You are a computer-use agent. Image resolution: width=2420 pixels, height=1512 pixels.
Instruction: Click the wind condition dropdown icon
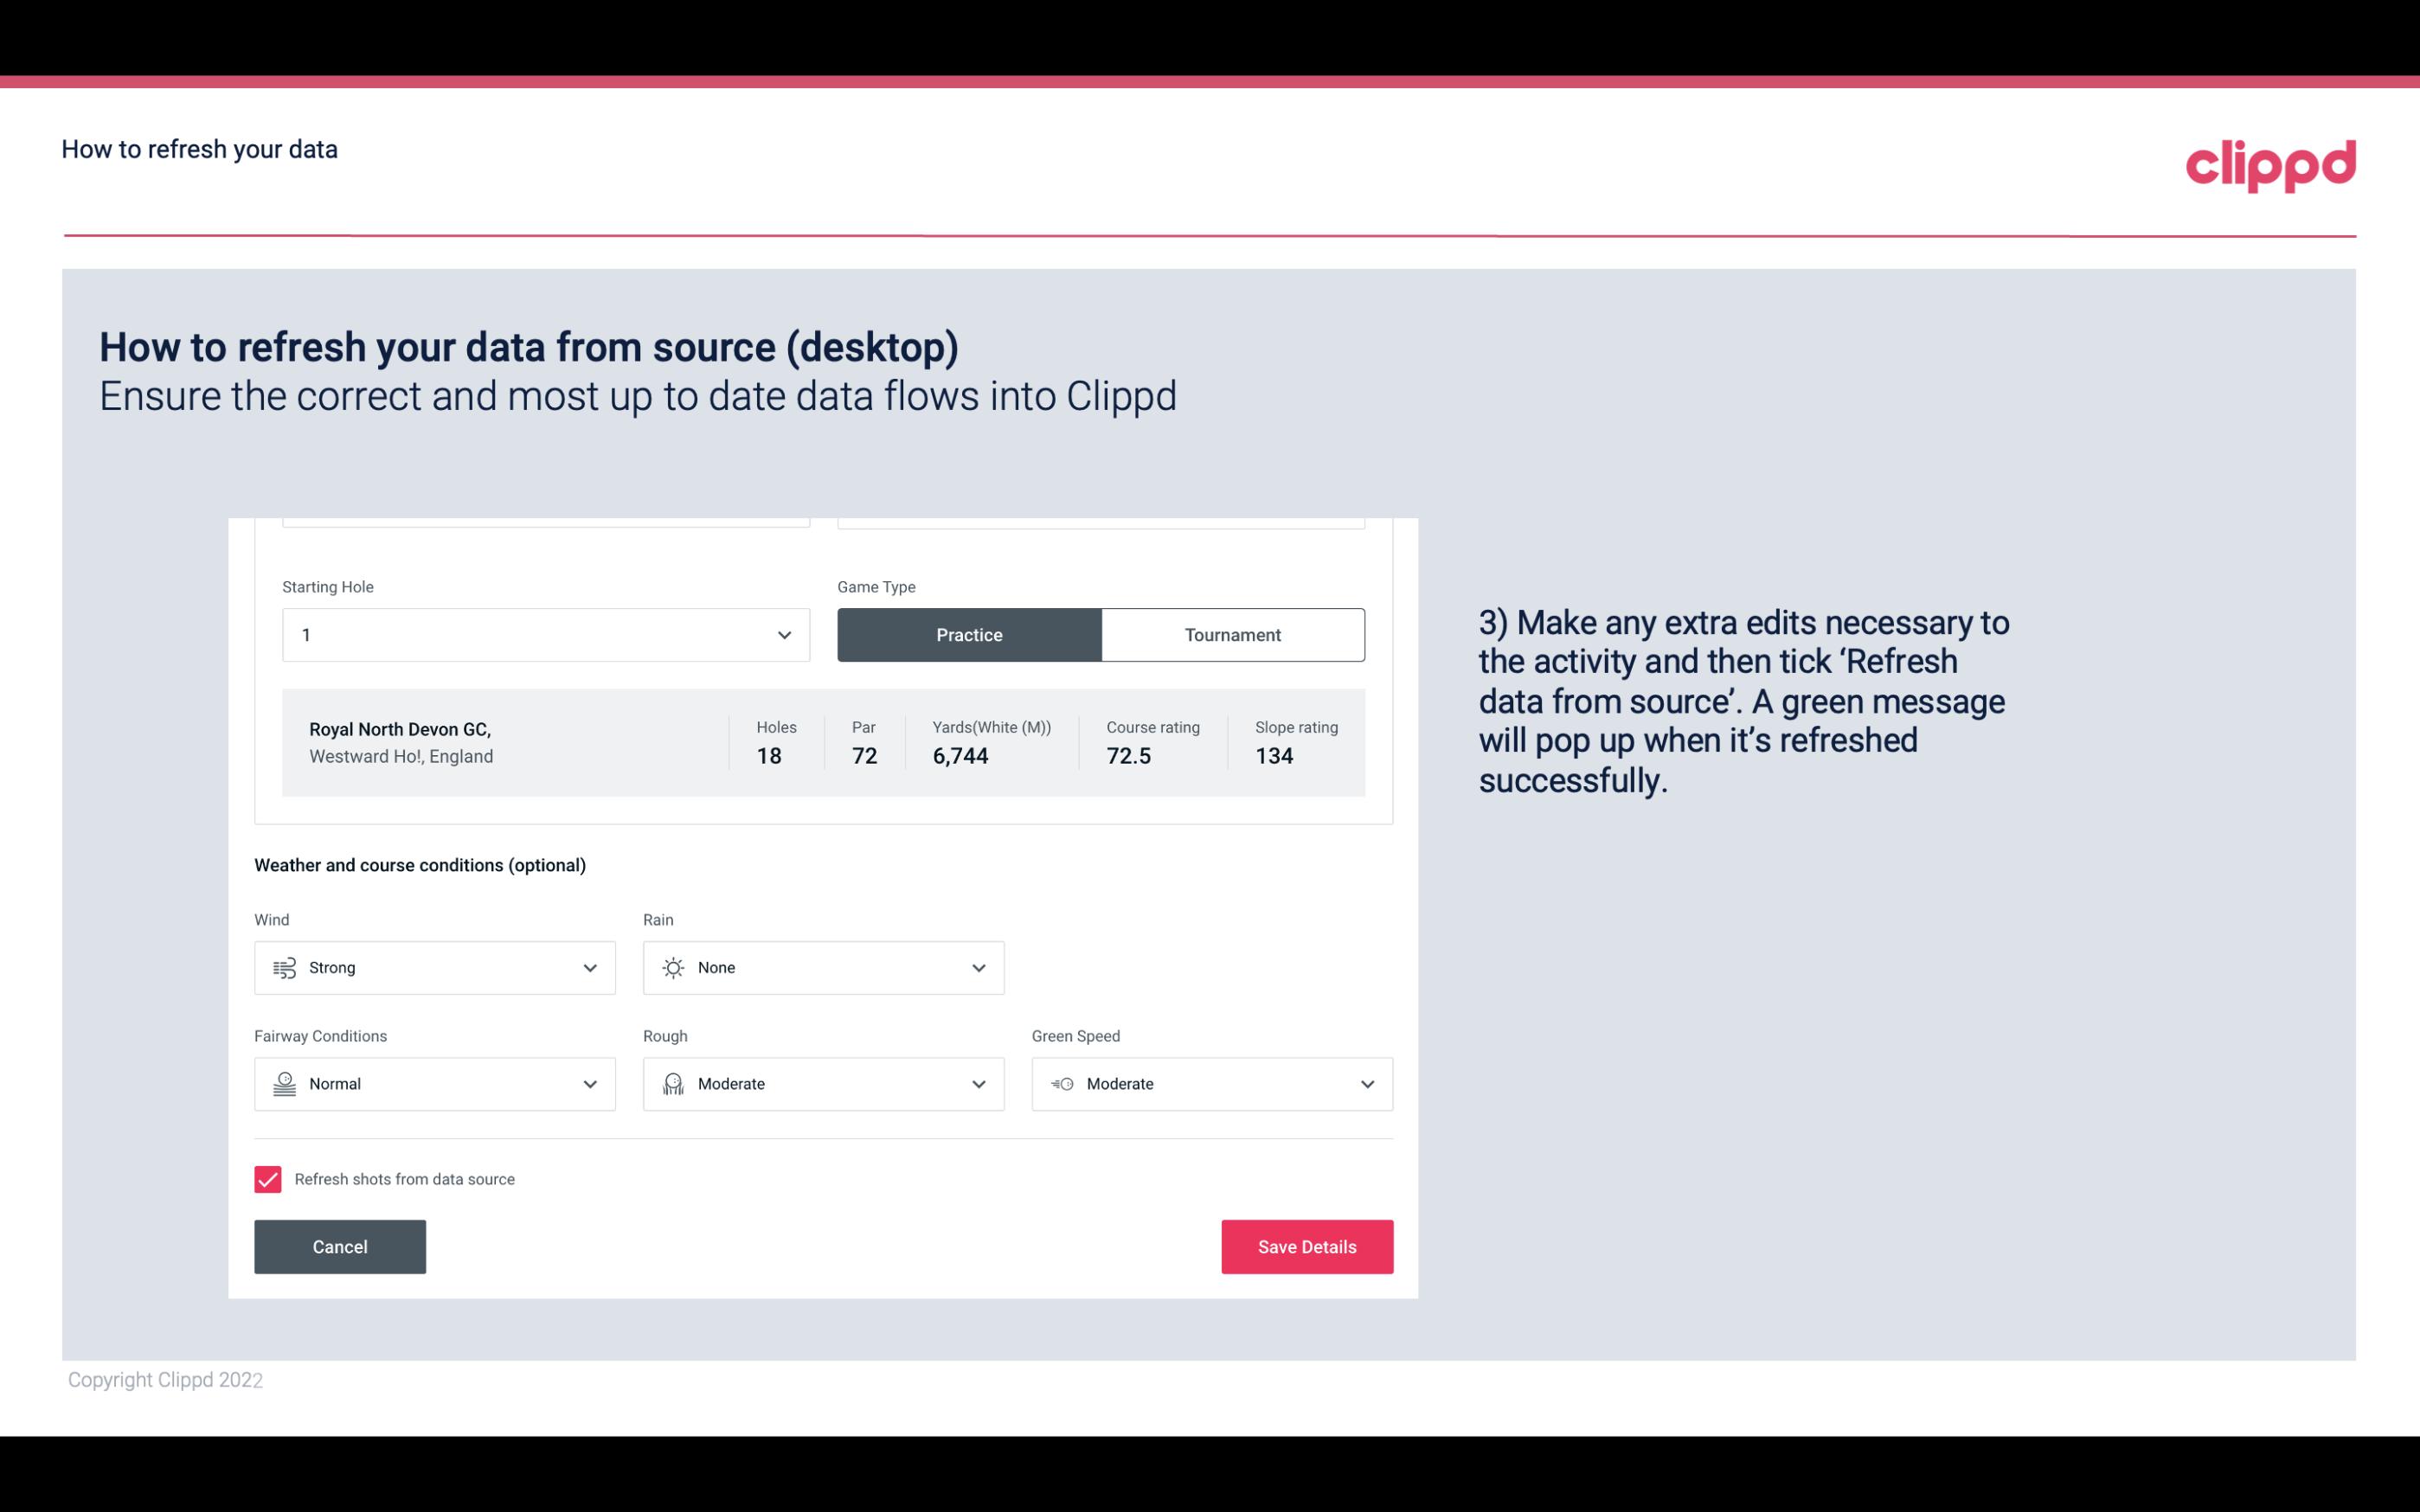(x=589, y=967)
